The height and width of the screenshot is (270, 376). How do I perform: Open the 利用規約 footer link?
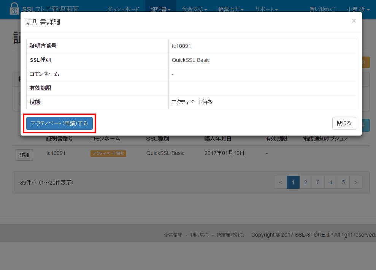199,235
